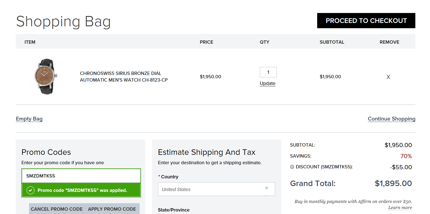Click the QTY column header

click(x=264, y=42)
